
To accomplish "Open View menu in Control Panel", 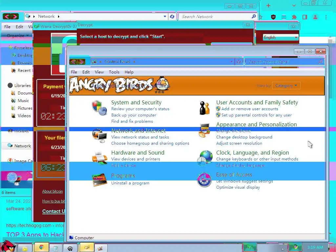I will pos(99,72).
